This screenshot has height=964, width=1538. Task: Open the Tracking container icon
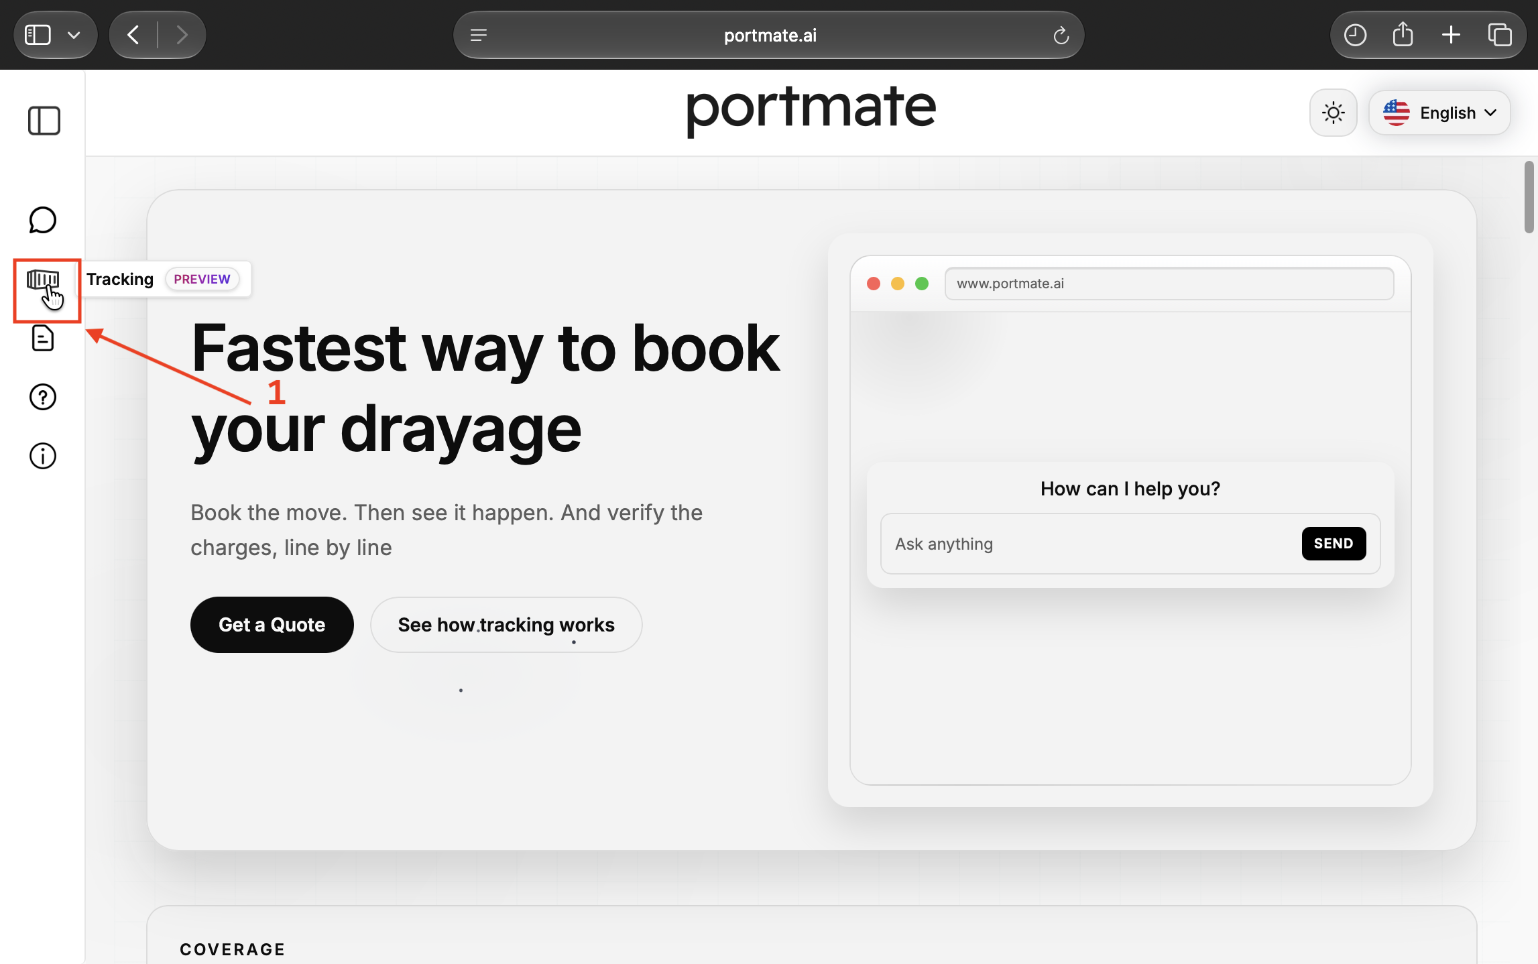pyautogui.click(x=43, y=280)
